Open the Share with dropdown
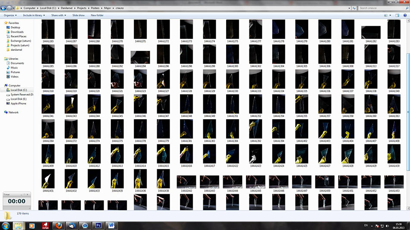The height and width of the screenshot is (230, 410). [58, 15]
